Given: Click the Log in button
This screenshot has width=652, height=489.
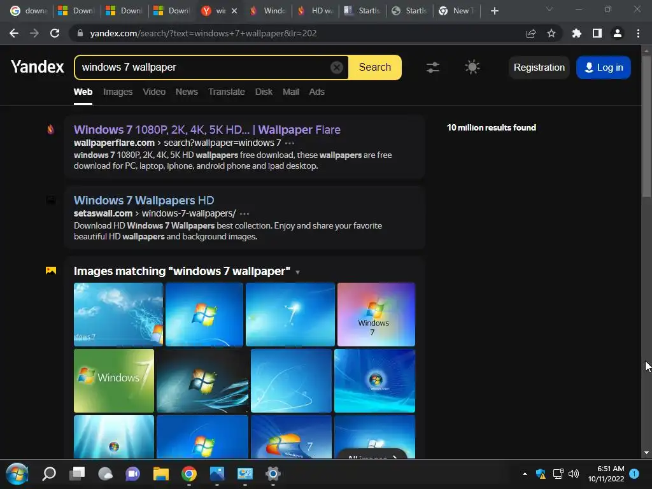Looking at the screenshot, I should (604, 67).
